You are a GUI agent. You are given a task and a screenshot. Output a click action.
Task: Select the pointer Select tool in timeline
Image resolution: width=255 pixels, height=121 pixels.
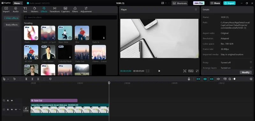click(4, 79)
